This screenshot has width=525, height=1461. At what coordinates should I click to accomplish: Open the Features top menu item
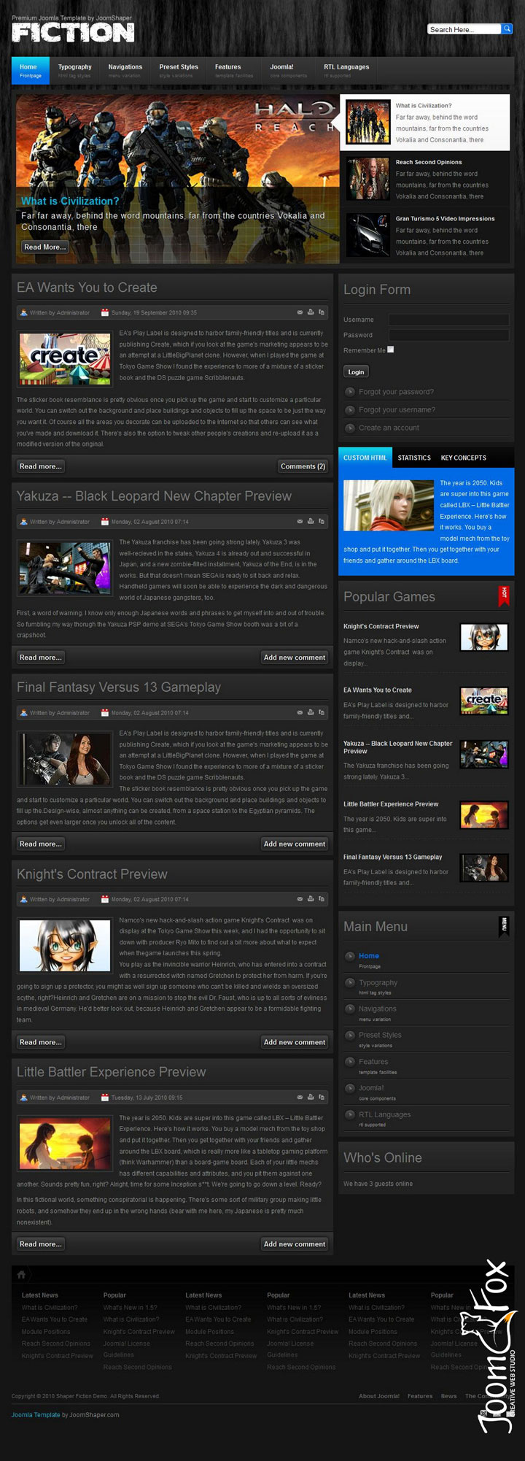[x=234, y=70]
